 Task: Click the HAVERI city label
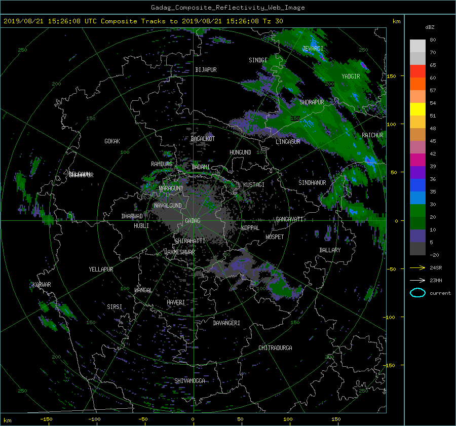tap(176, 302)
